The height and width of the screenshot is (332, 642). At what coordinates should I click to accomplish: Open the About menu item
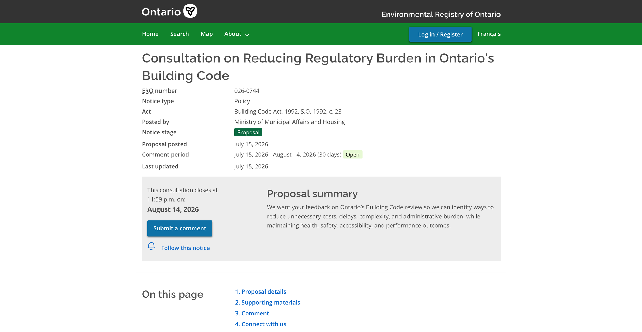(x=233, y=34)
